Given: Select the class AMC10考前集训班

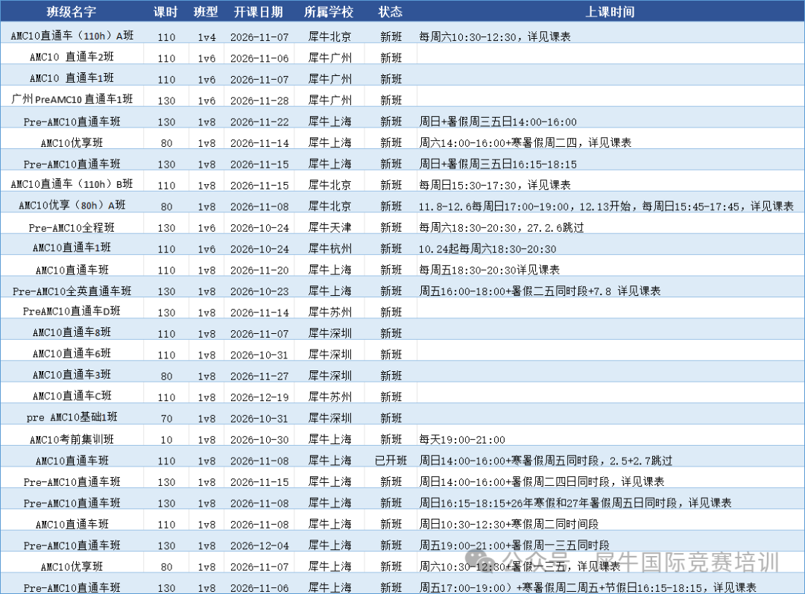Looking at the screenshot, I should (x=72, y=440).
